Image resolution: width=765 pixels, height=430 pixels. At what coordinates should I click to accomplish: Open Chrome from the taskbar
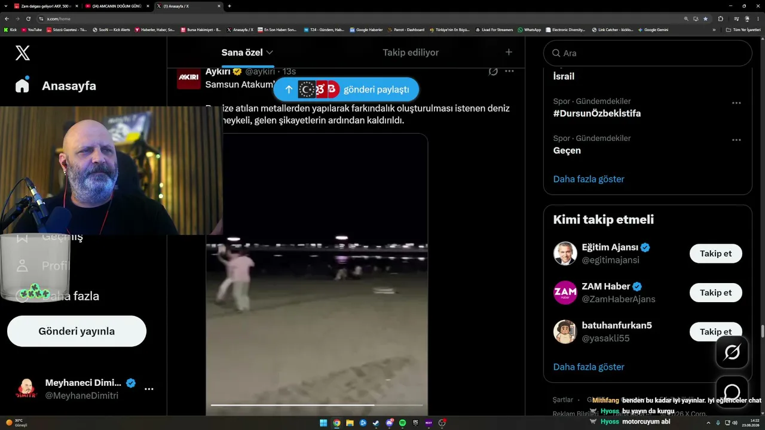(x=336, y=423)
